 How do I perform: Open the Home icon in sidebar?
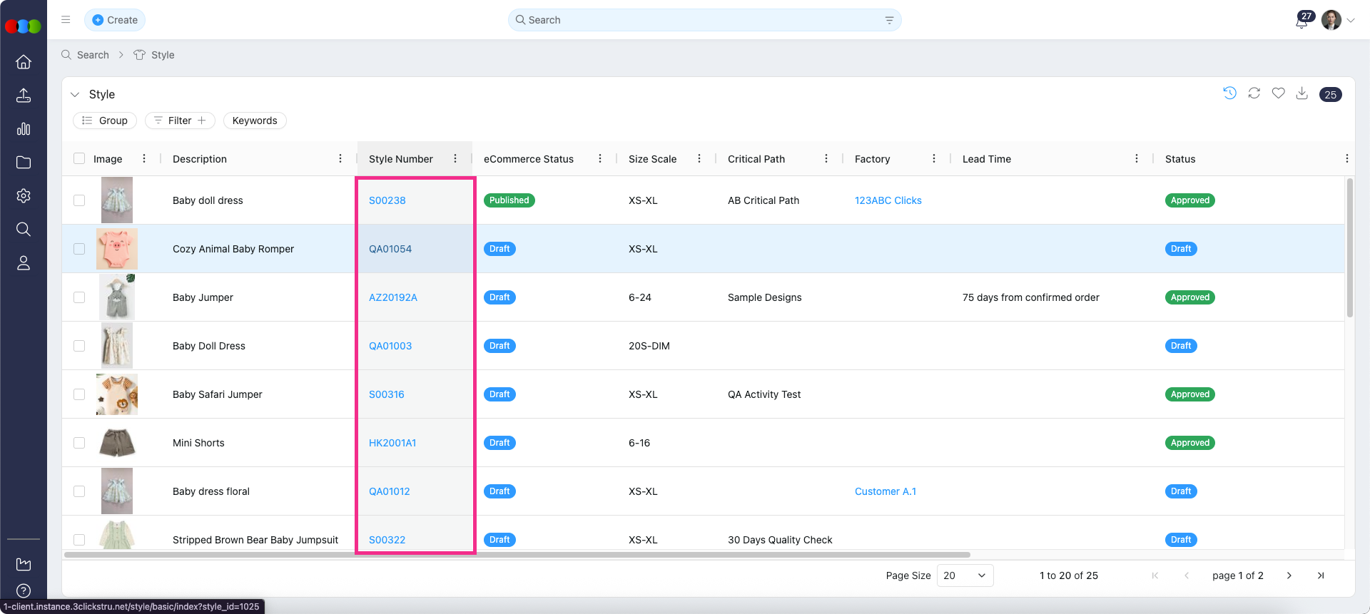(x=24, y=62)
